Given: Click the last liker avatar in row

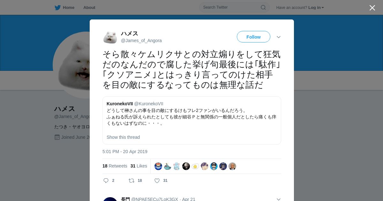Looking at the screenshot, I should coord(232,166).
